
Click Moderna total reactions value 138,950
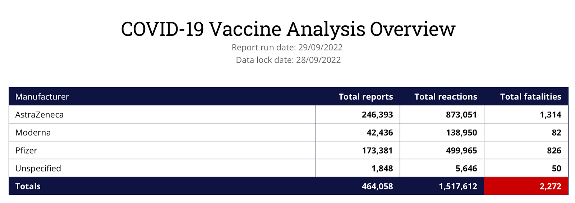tap(461, 132)
